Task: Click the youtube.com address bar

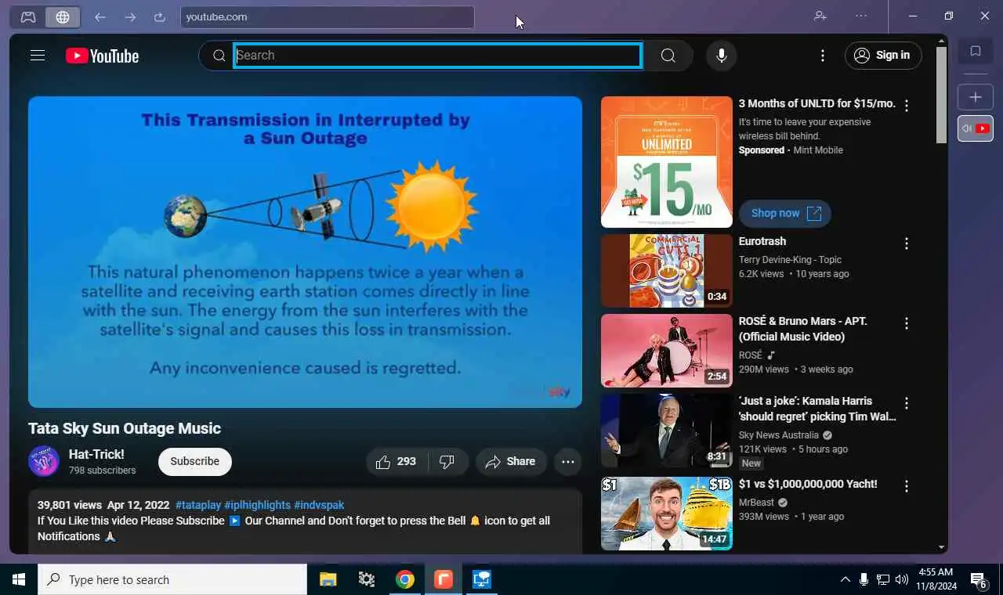Action: (328, 17)
